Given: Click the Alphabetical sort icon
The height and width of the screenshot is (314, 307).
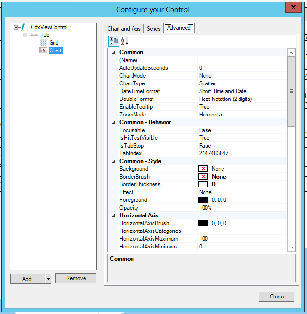Looking at the screenshot, I should click(124, 41).
